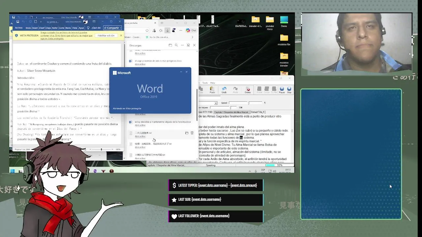
Task: Open the Archivo tab in Word
Action: [x=19, y=28]
